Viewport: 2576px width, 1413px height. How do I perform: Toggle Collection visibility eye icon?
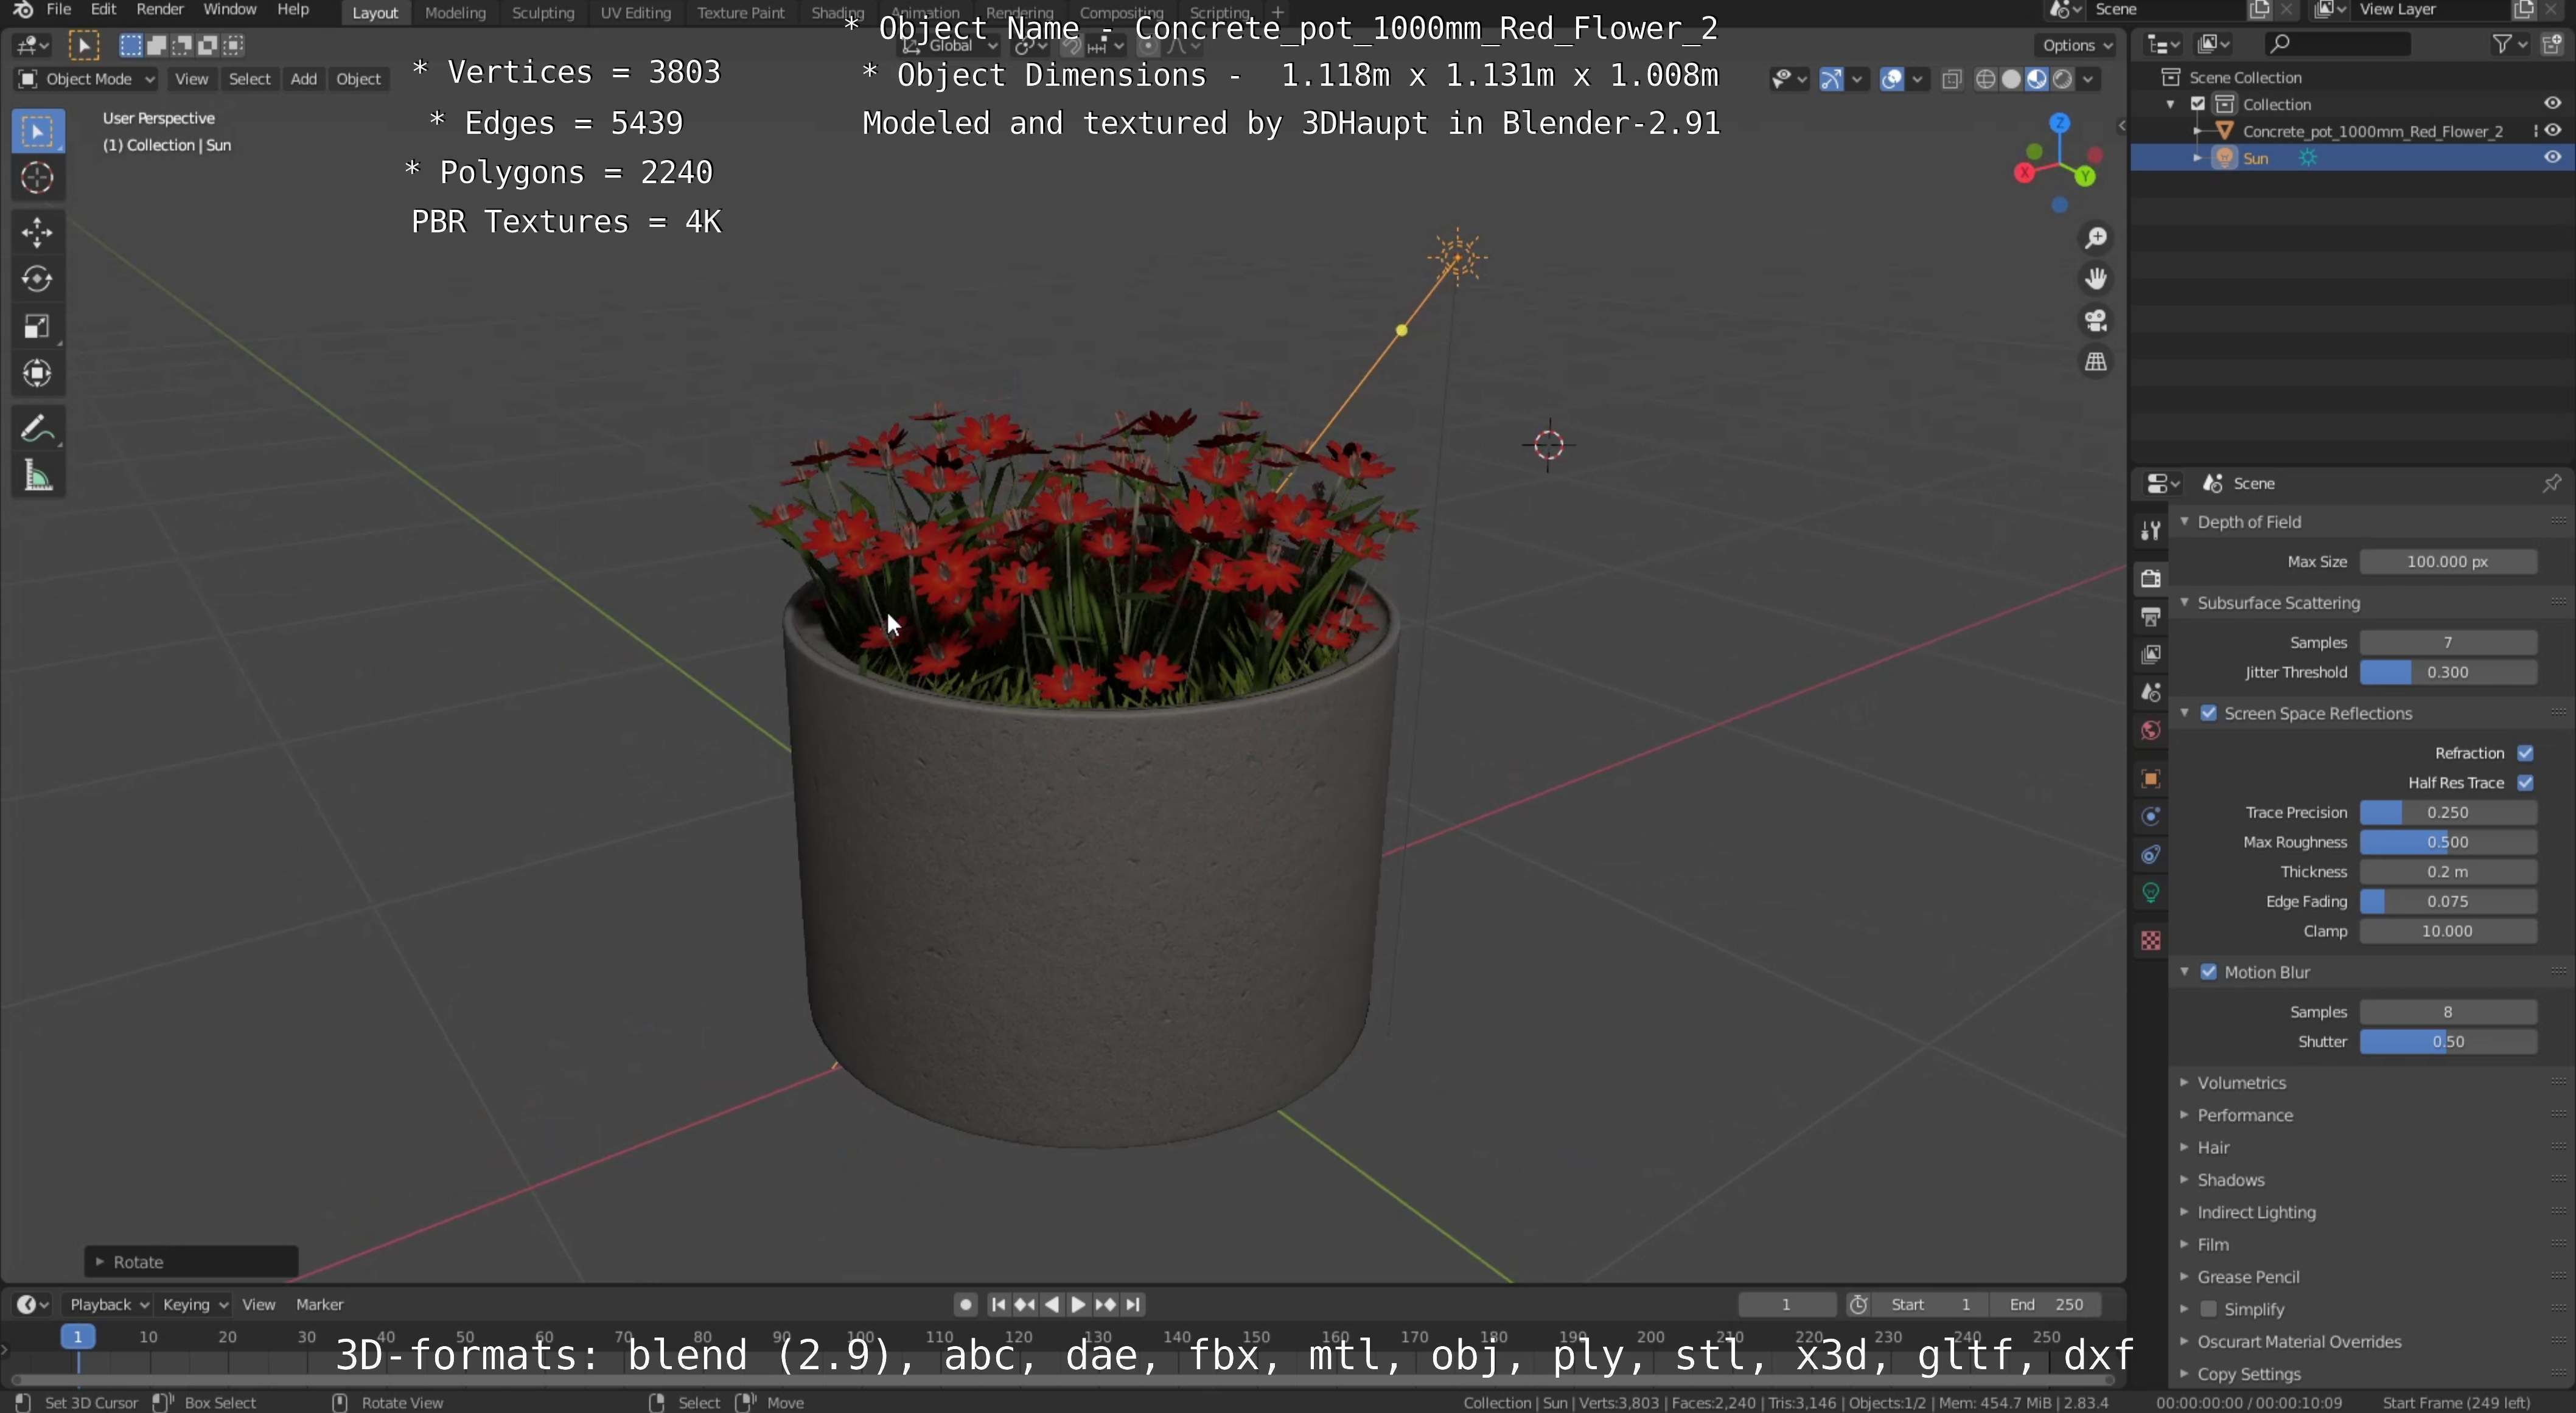[x=2552, y=104]
